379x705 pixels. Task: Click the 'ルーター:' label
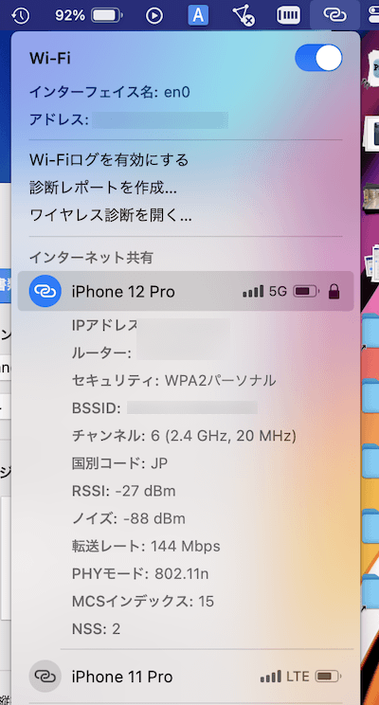[x=101, y=353]
